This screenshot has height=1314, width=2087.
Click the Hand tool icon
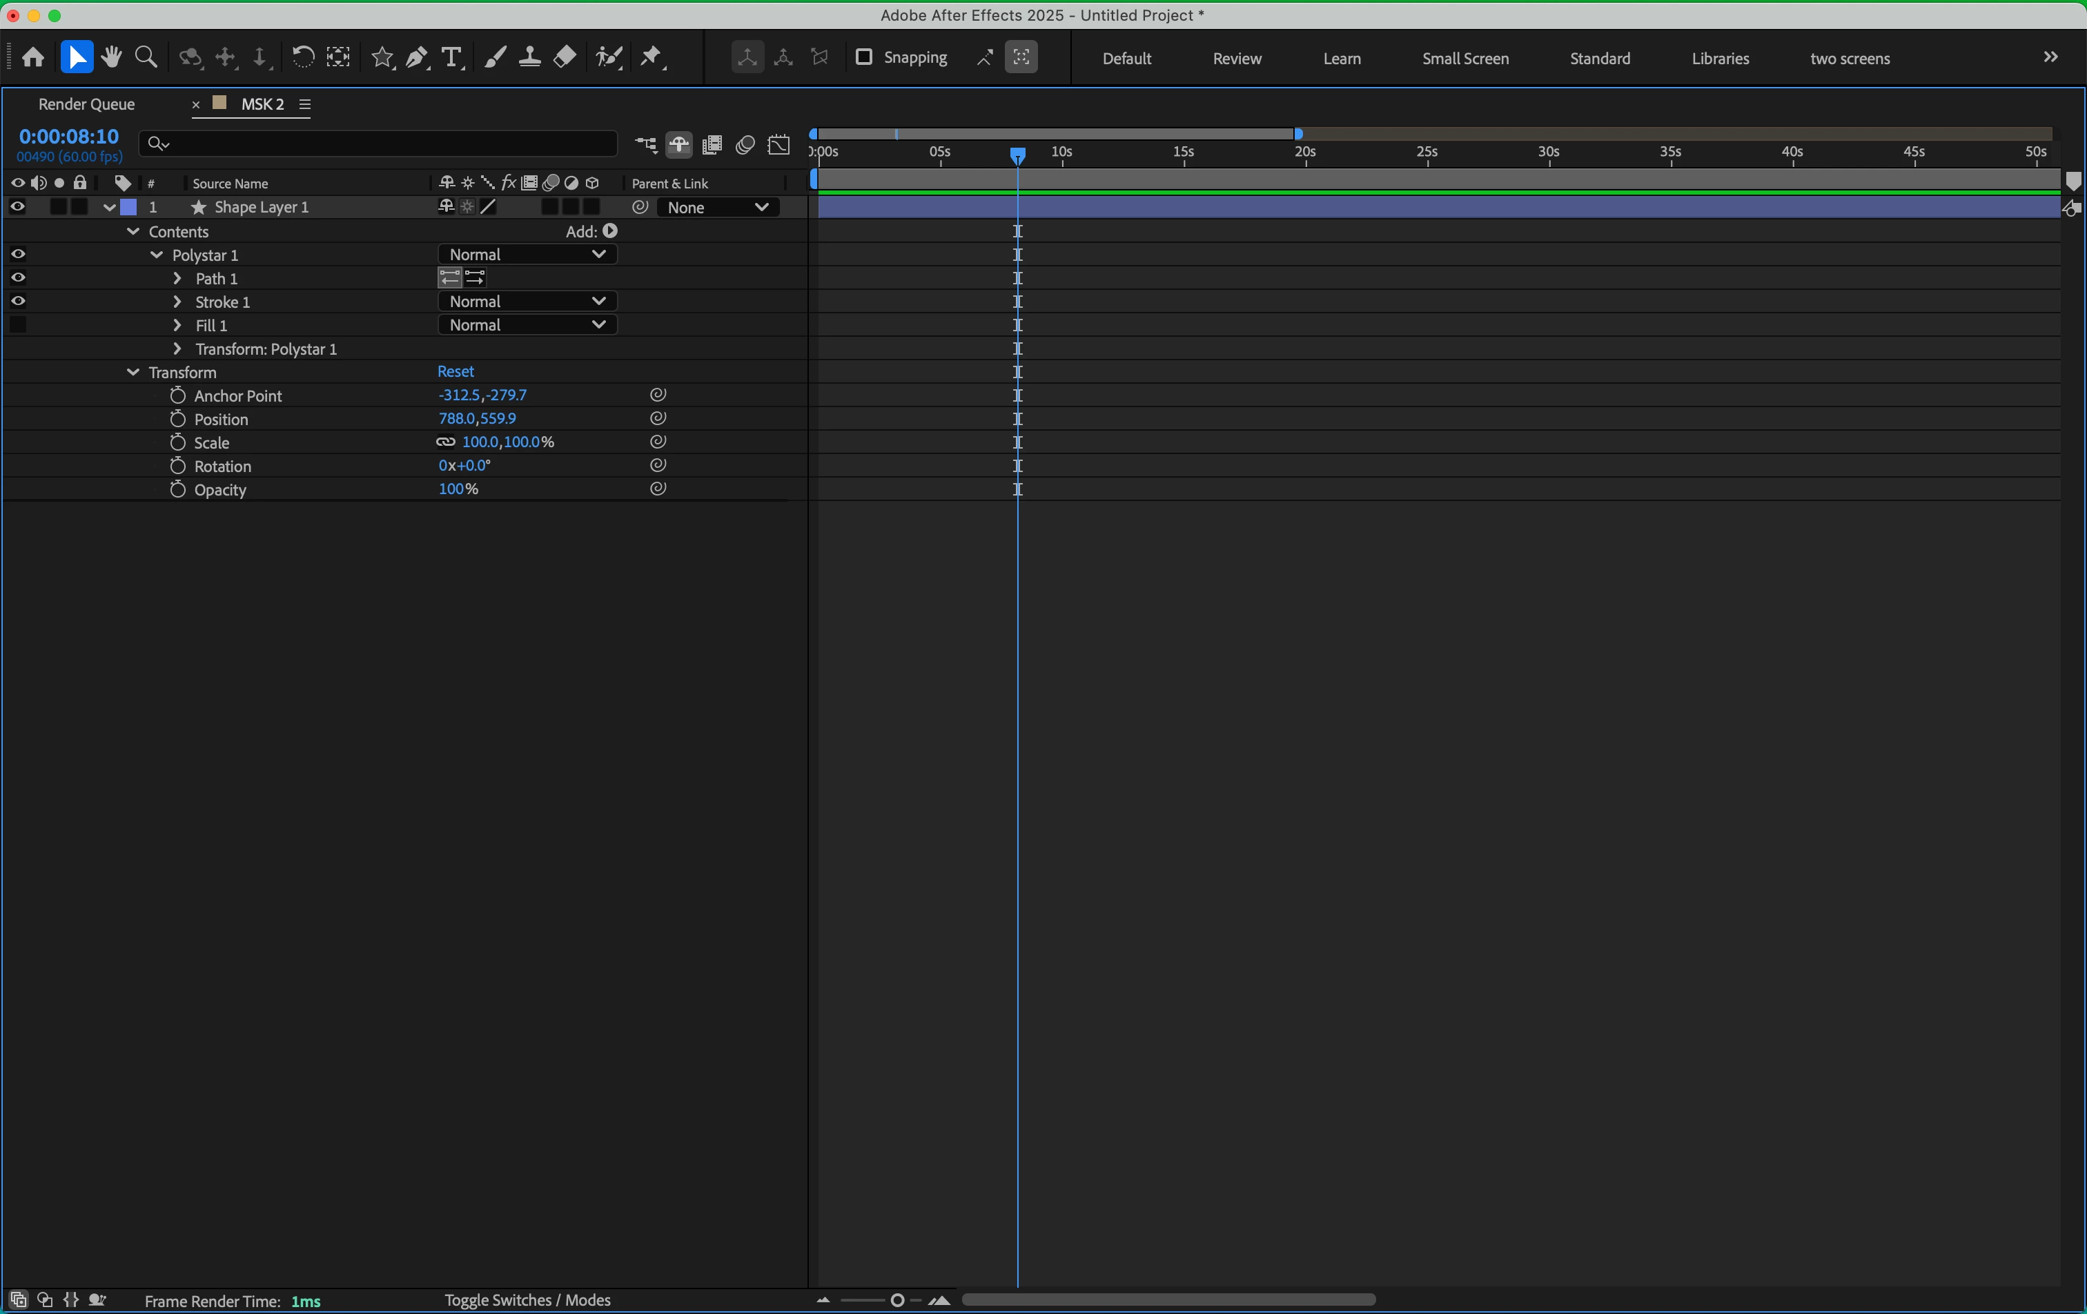click(x=111, y=58)
